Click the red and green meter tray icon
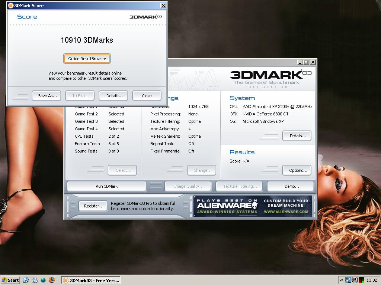The height and width of the screenshot is (285, 381). pos(361,281)
